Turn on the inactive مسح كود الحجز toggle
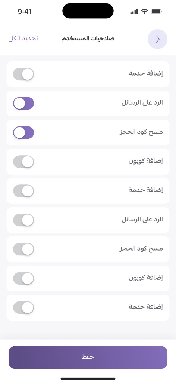Viewport: 176px width, 383px height. (23, 249)
